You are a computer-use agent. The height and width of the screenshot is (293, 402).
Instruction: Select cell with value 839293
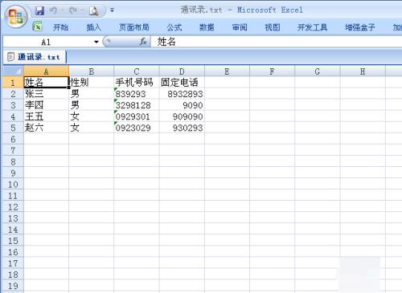click(x=137, y=94)
